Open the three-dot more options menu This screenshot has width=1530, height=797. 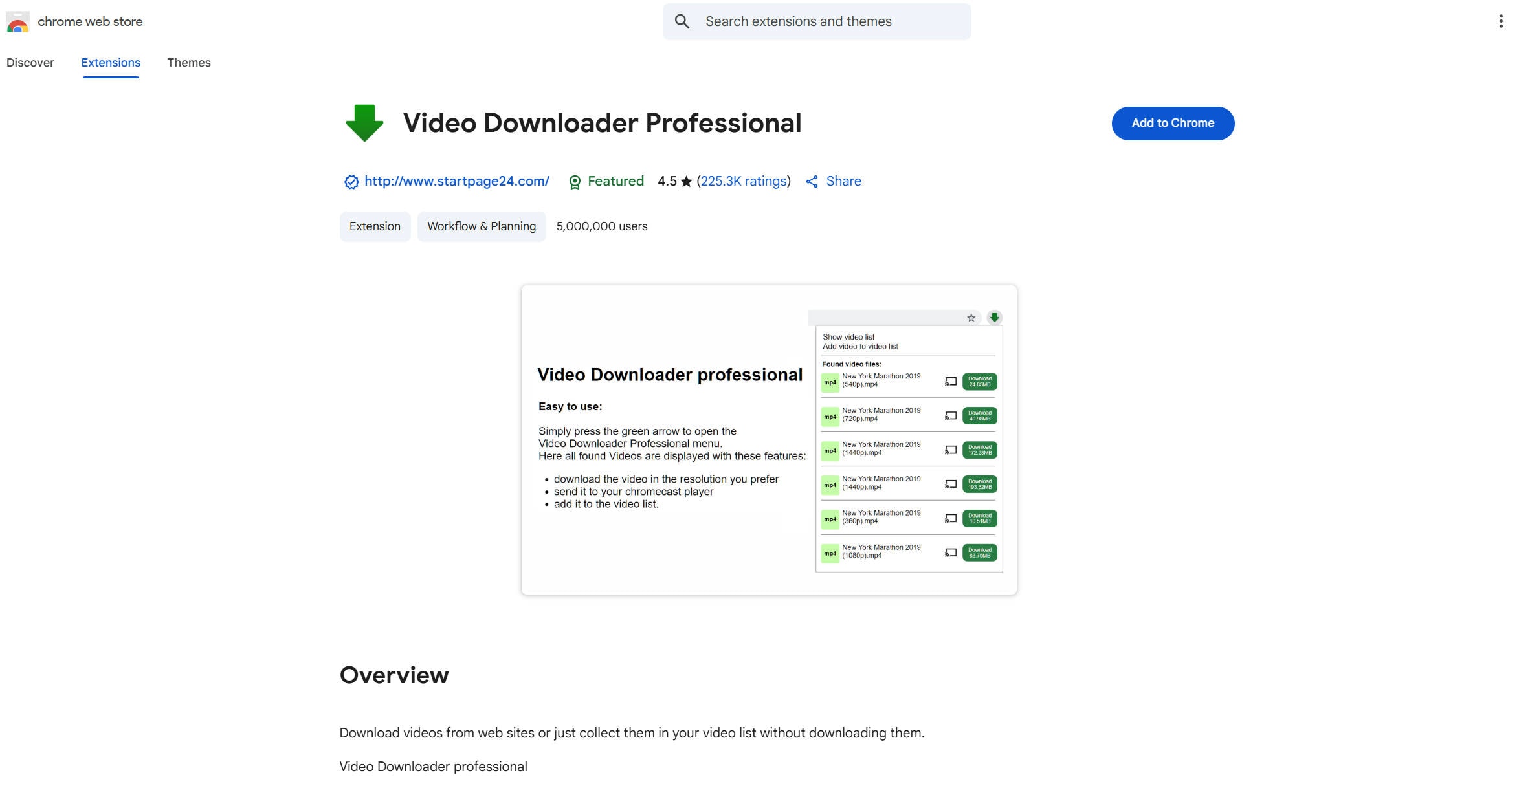click(1501, 21)
